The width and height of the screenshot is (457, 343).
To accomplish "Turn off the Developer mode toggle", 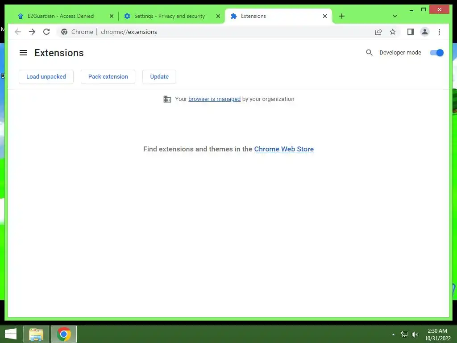I will pos(436,53).
